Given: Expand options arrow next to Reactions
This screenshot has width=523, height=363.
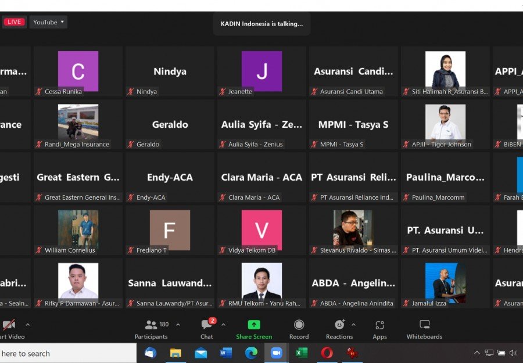Looking at the screenshot, I should (353, 324).
